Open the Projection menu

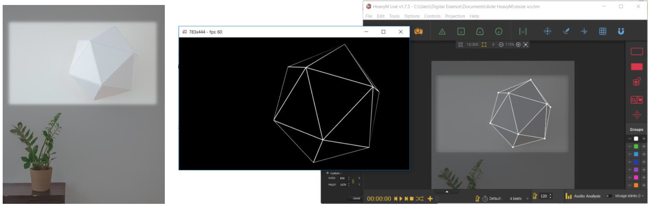tap(455, 16)
